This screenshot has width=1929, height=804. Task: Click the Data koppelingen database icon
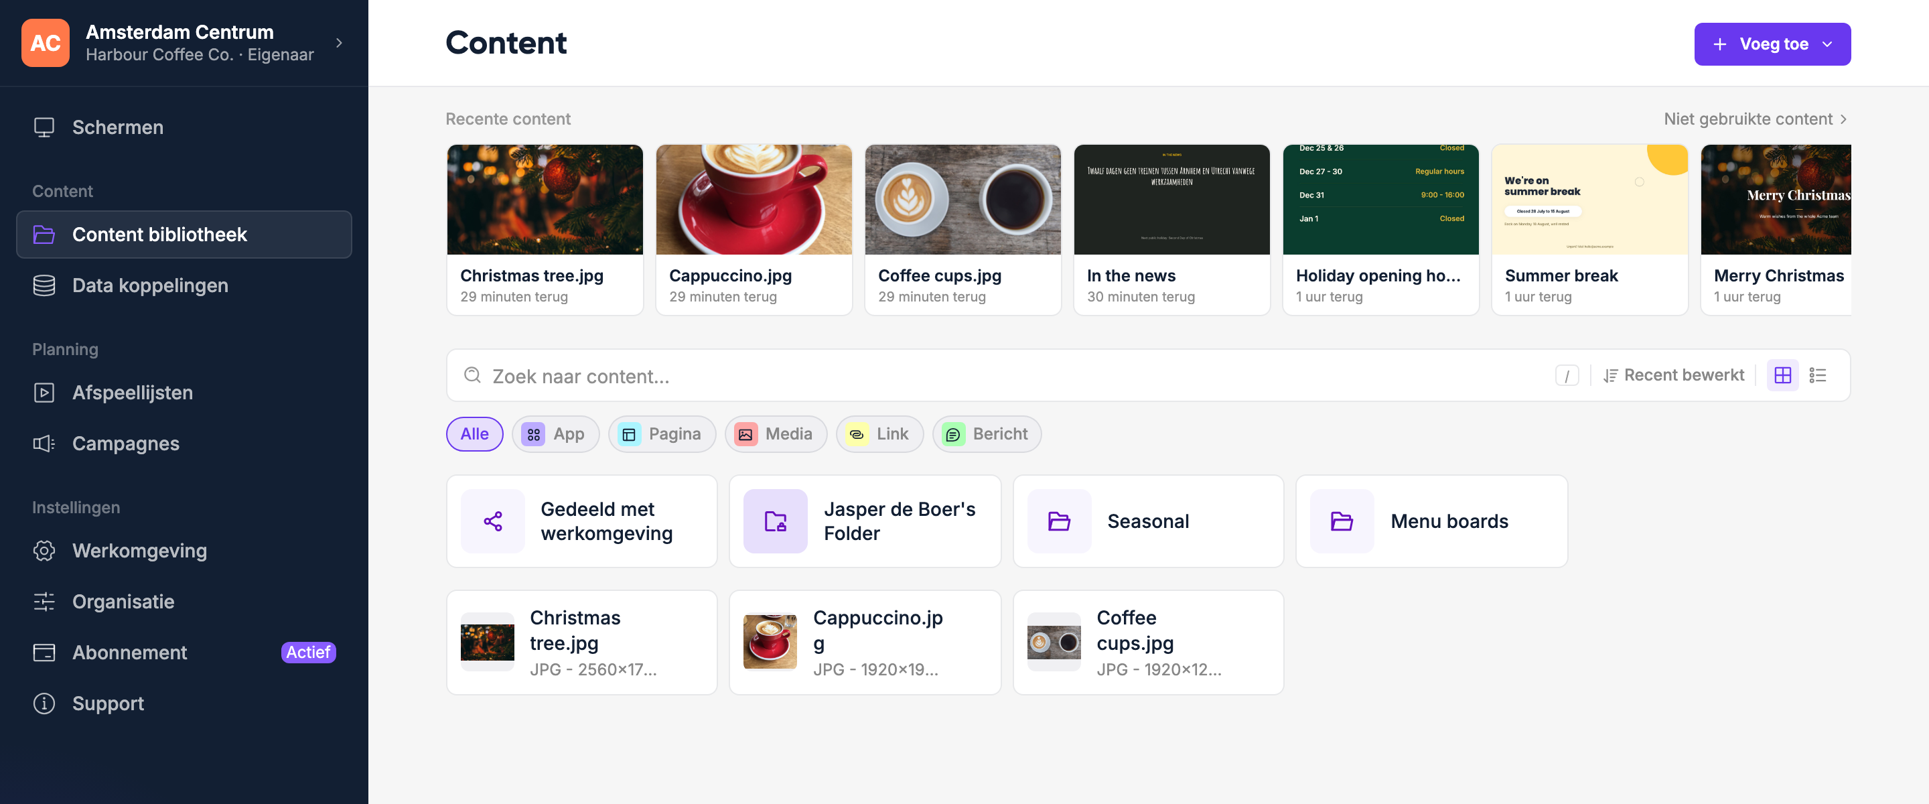tap(44, 285)
